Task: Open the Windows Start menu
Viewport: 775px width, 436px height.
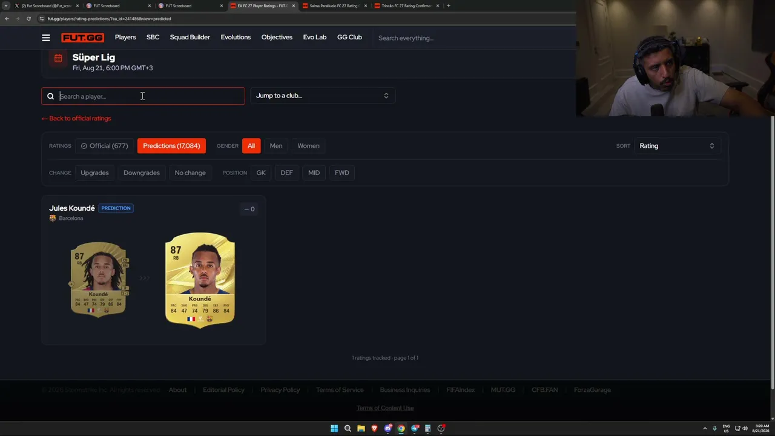Action: [334, 429]
